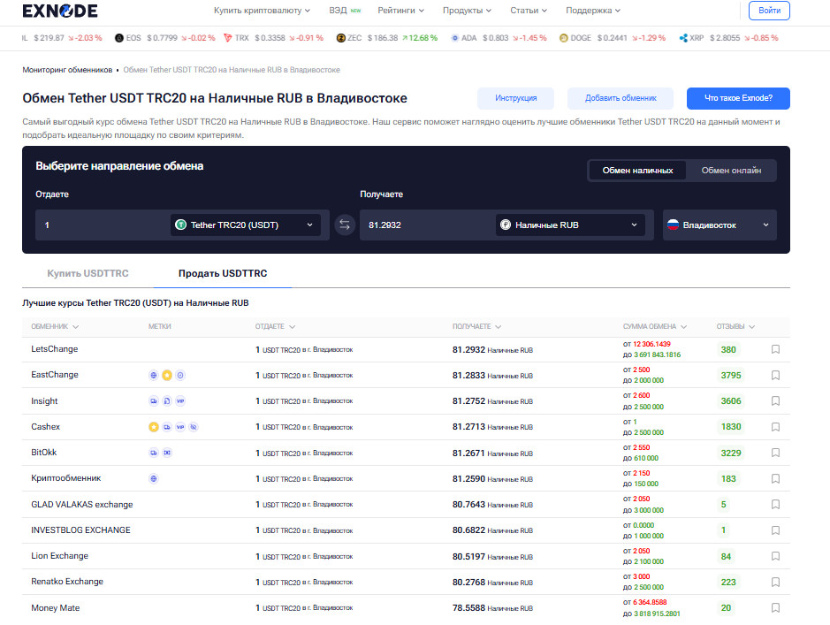Sort by the Получаете column header

click(x=476, y=326)
